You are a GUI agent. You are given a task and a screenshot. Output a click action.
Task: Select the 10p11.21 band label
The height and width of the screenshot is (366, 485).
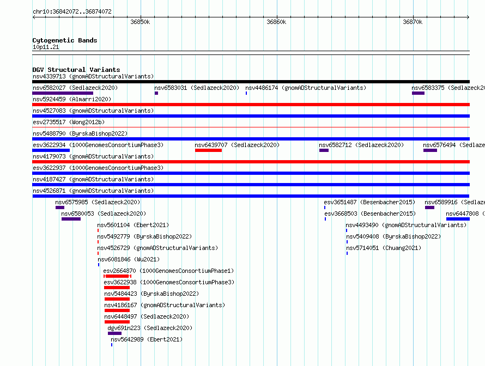(x=46, y=47)
